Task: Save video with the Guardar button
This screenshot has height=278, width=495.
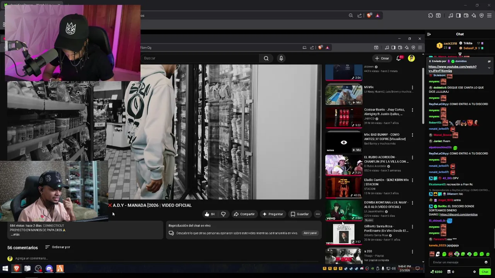Action: tap(300, 214)
